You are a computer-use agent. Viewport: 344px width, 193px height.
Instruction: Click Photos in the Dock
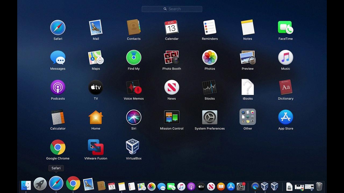point(152,186)
